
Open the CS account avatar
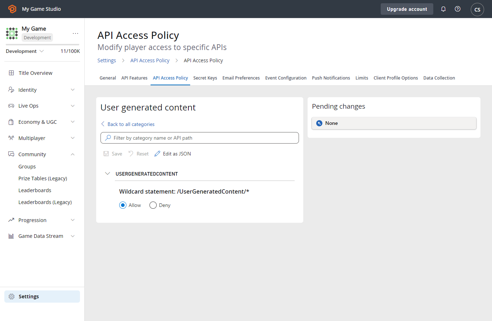coord(477,9)
